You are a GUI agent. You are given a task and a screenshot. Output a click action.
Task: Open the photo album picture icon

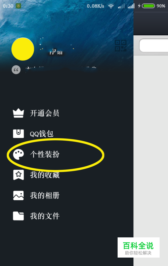pyautogui.click(x=18, y=195)
